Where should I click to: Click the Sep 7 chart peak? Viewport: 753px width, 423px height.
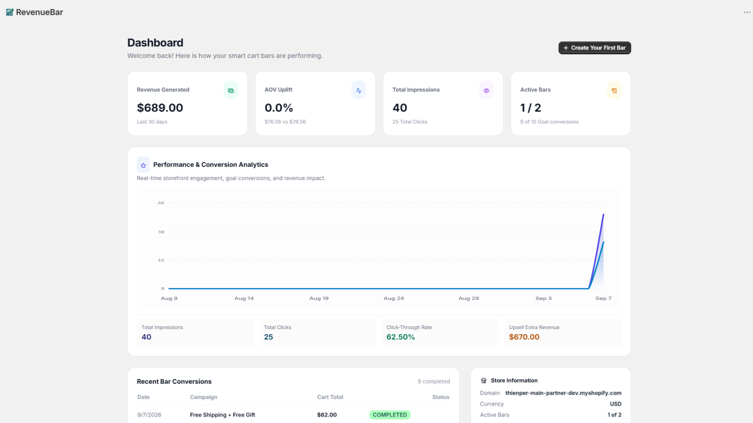[x=603, y=215]
